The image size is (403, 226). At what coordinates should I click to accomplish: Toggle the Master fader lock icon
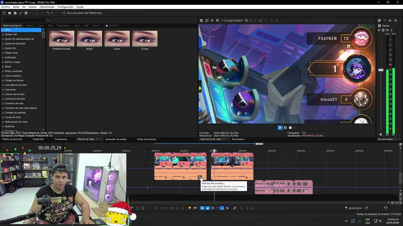(381, 134)
